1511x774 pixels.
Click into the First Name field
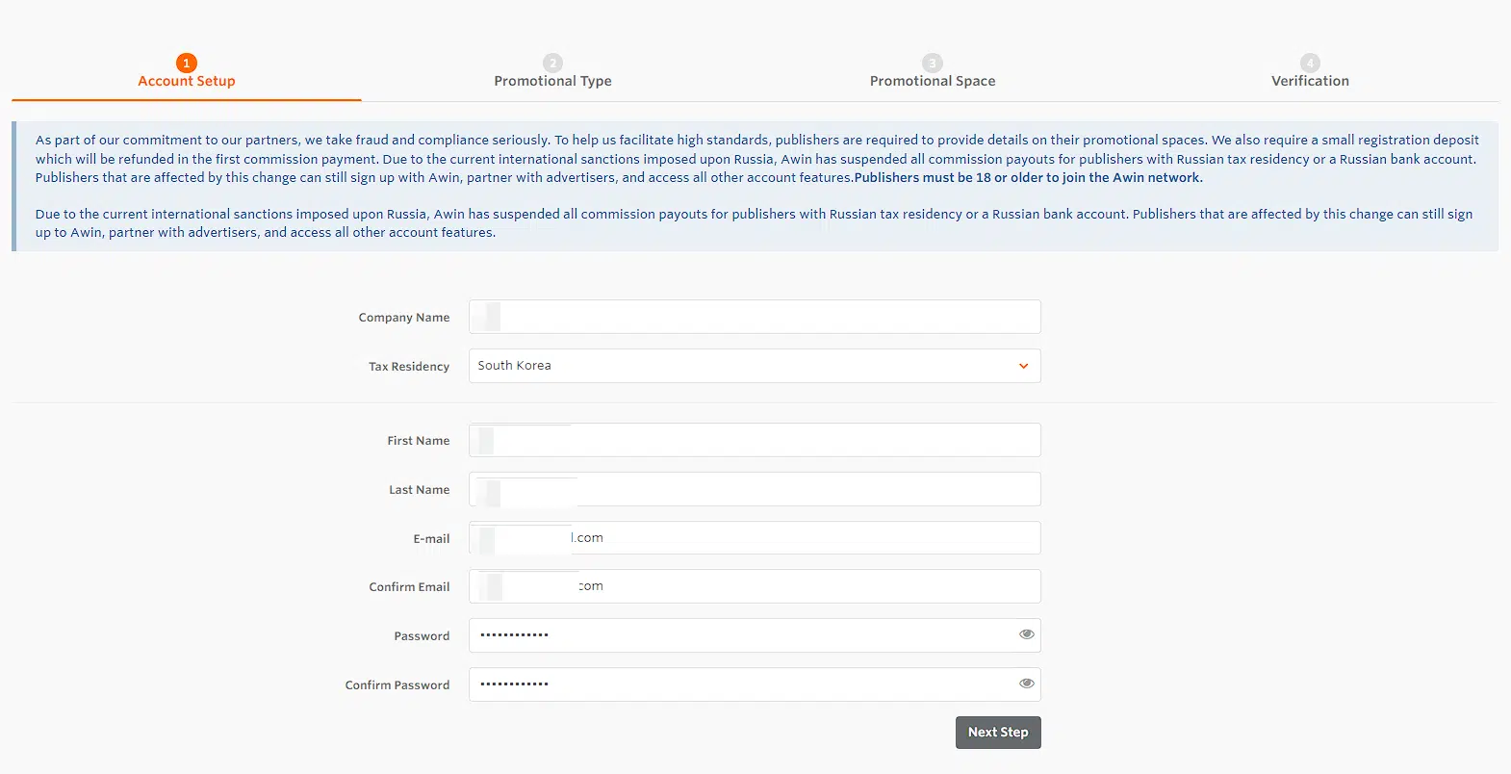[755, 440]
